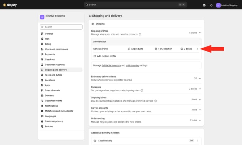Click the Customer privacy lock icon
Viewport: 242px width, 145px height.
tap(42, 122)
